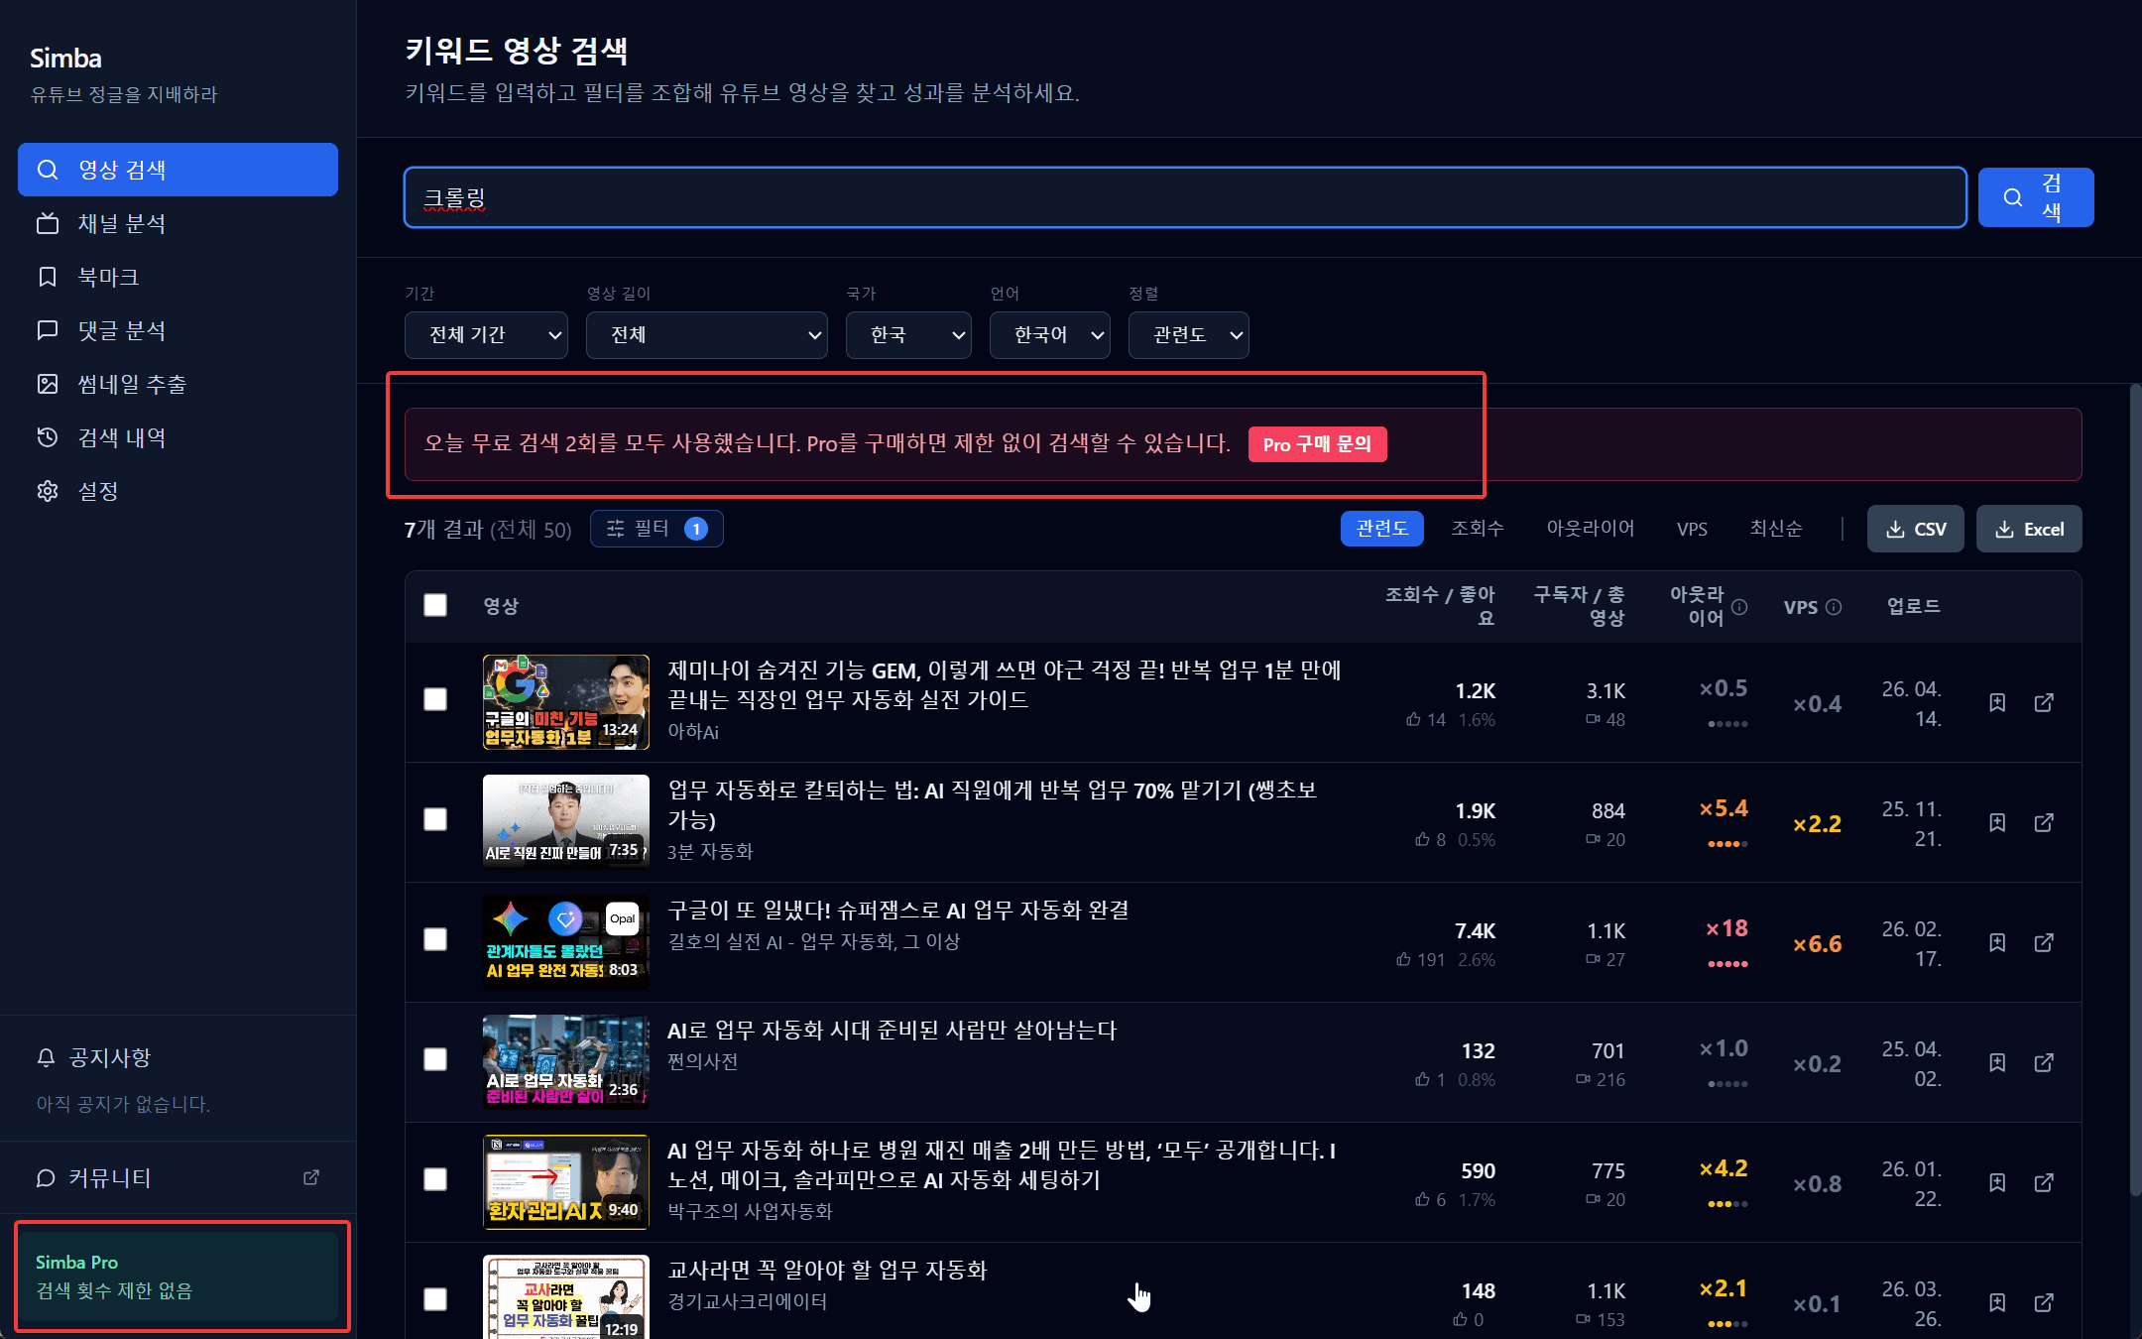Open the 제미나이 GEM video in external link

point(2044,702)
